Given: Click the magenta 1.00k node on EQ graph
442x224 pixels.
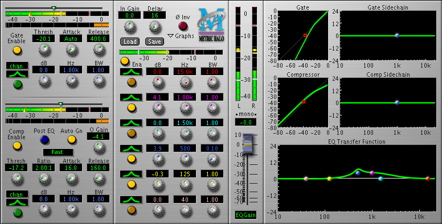Looking at the screenshot, I should (x=372, y=173).
